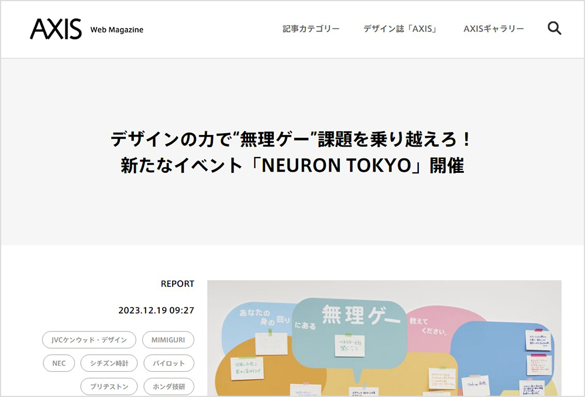Click the Web Magazine label beside logo
Viewport: 585px width, 397px height.
pyautogui.click(x=116, y=30)
